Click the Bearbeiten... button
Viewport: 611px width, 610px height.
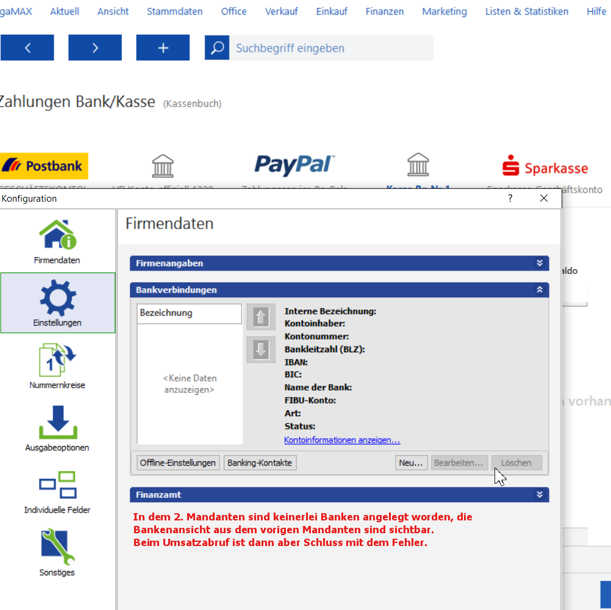coord(459,463)
